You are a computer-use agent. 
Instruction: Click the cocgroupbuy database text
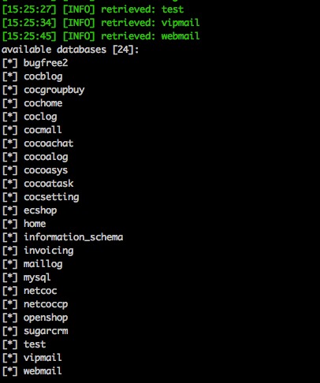click(54, 90)
